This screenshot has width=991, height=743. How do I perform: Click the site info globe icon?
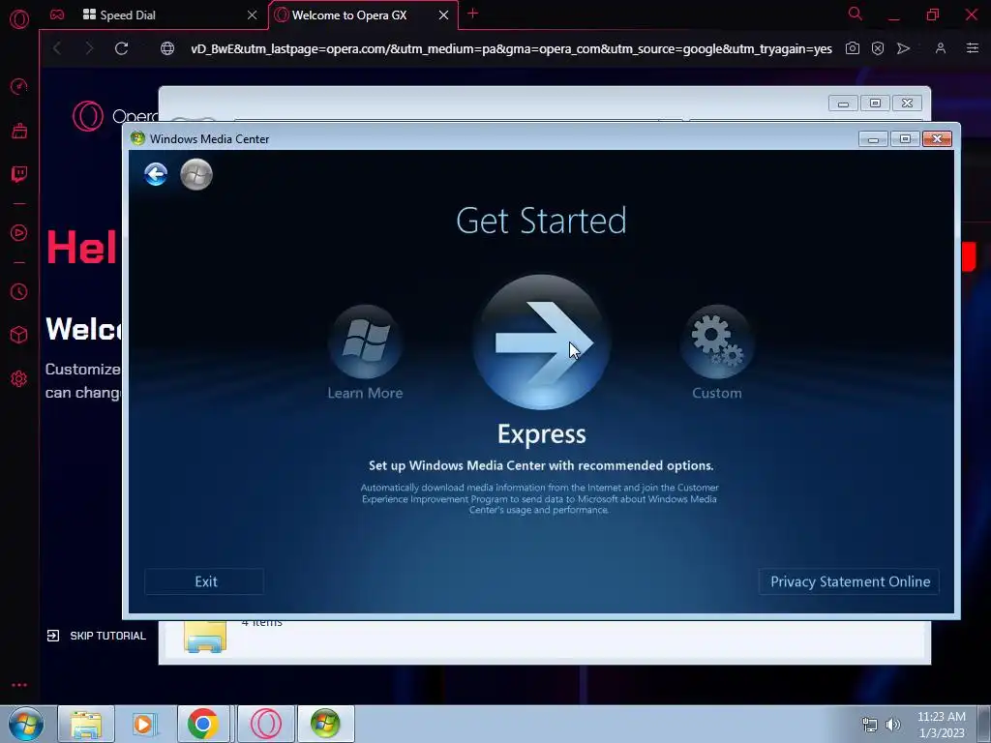coord(166,48)
